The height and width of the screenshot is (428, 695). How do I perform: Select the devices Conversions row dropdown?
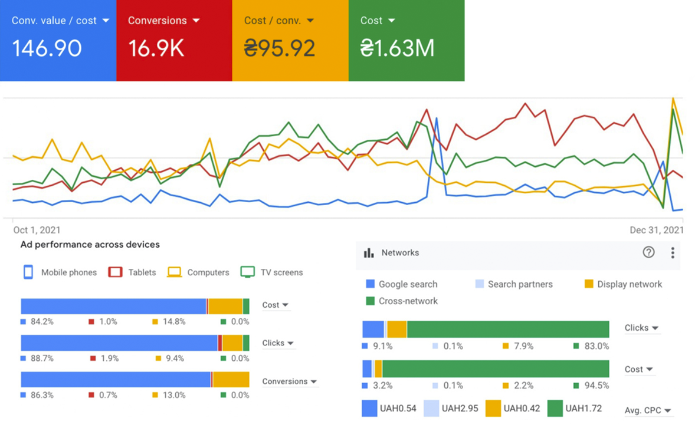click(x=289, y=381)
